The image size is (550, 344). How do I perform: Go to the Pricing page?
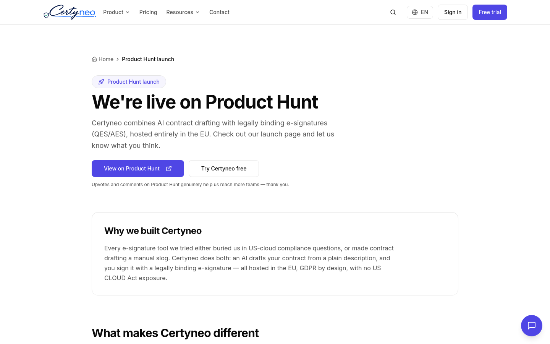tap(148, 12)
